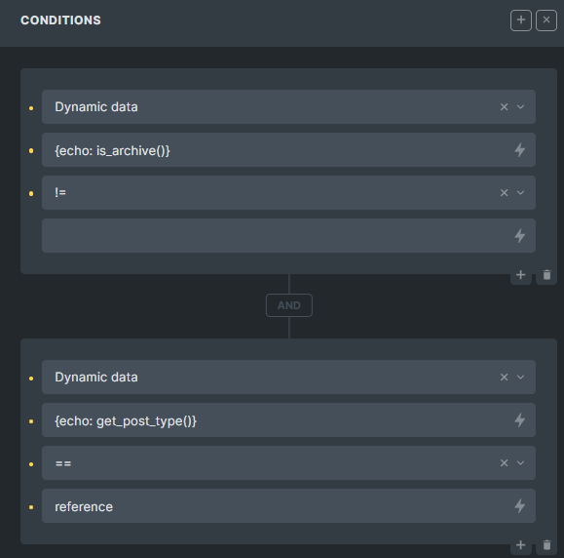The image size is (564, 558).
Task: Close the Conditions panel
Action: click(546, 20)
